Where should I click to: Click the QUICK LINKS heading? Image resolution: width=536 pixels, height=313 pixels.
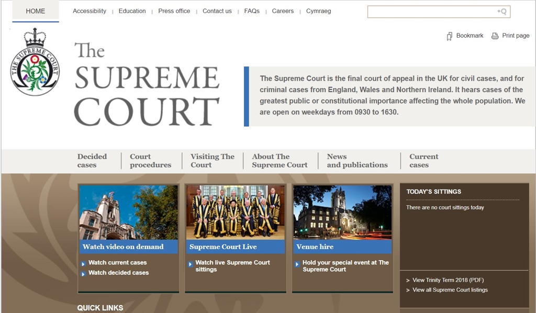click(x=100, y=308)
